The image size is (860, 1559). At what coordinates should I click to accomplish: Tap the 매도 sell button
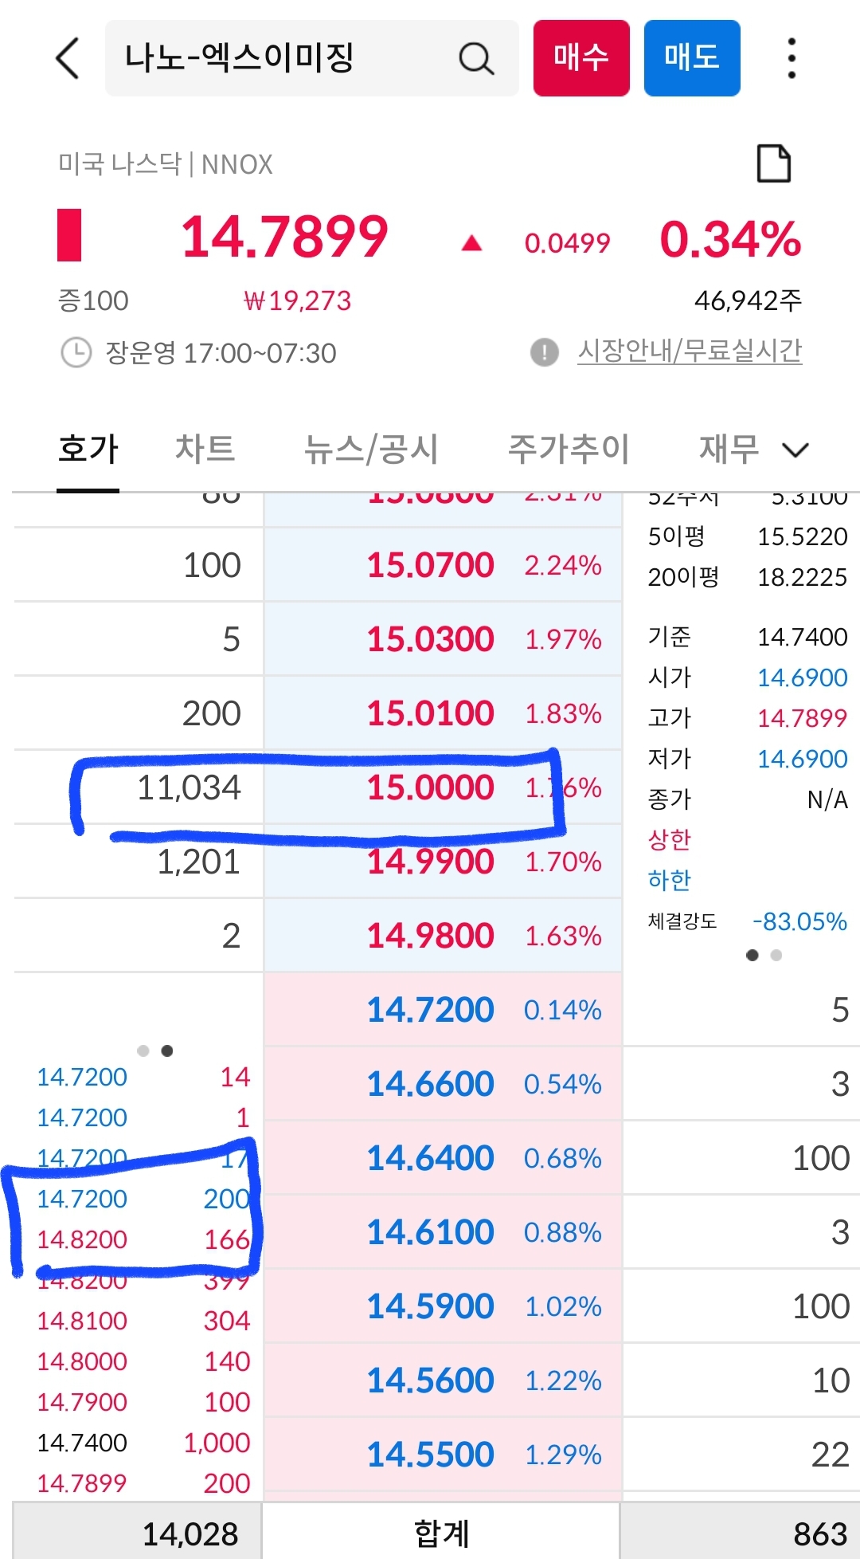692,58
